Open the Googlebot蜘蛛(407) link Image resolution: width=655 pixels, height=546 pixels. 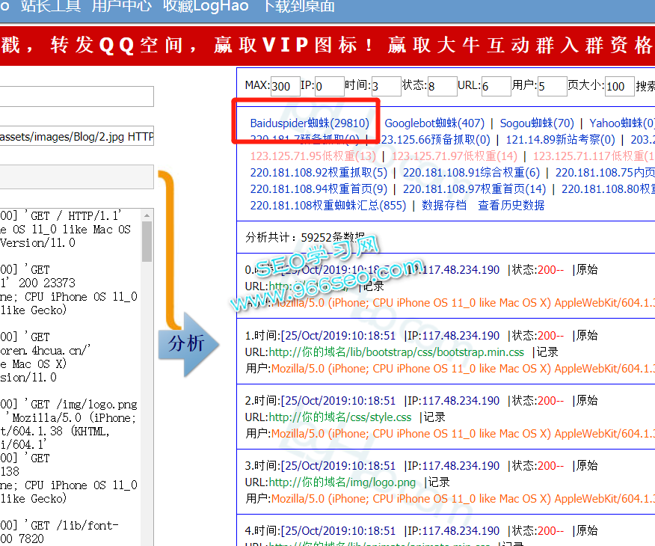click(x=434, y=123)
